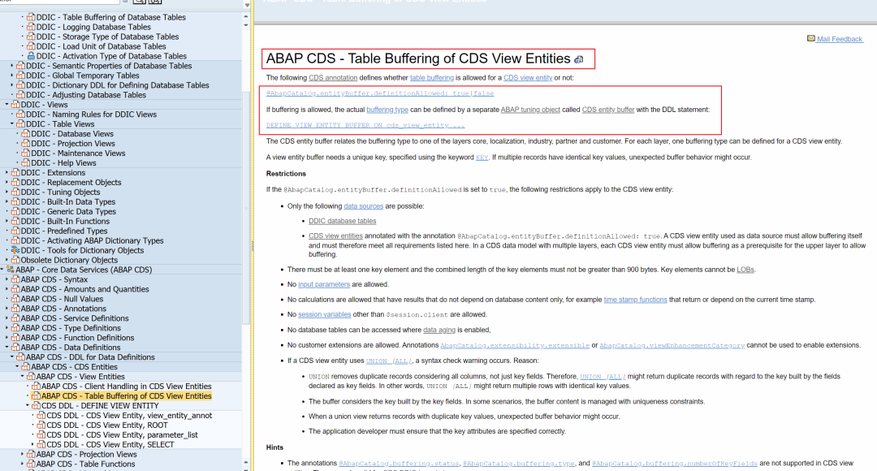Screen dimensions: 877x471
Task: Click icon next to DDIC - Maintenance Views
Action: click(x=26, y=153)
